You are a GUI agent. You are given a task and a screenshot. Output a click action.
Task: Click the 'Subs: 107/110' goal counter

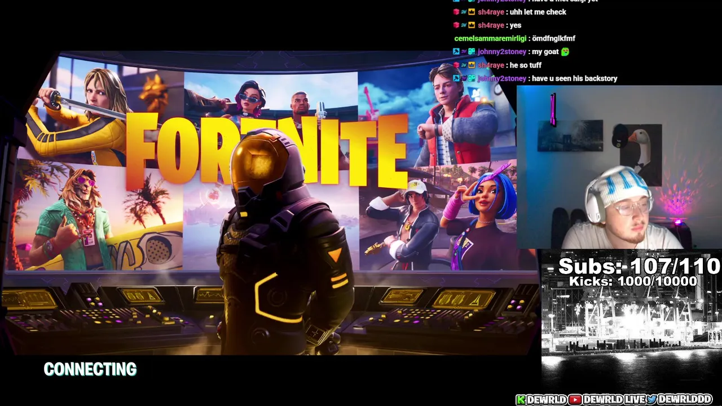(x=639, y=266)
